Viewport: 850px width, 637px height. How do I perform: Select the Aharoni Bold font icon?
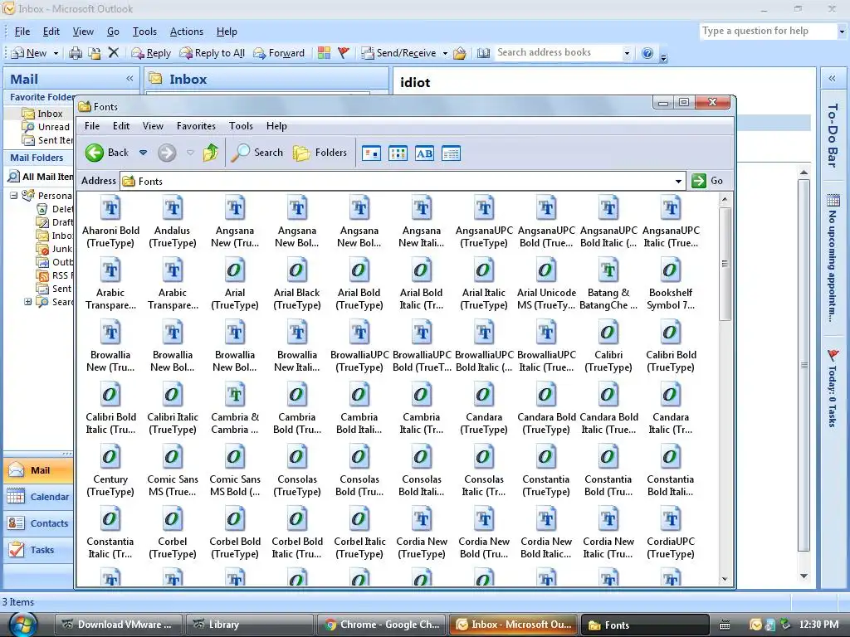coord(110,208)
